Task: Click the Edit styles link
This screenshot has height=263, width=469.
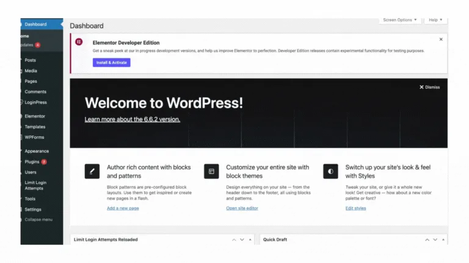Action: [355, 208]
